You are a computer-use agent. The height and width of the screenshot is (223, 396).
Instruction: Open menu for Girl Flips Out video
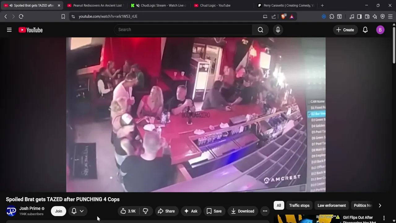coord(384,218)
